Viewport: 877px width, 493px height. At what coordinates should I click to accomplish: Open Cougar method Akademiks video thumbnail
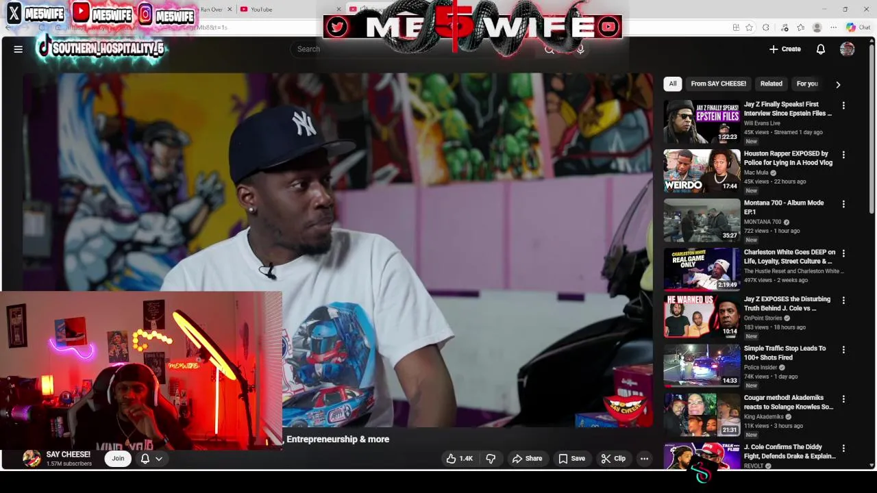(702, 416)
